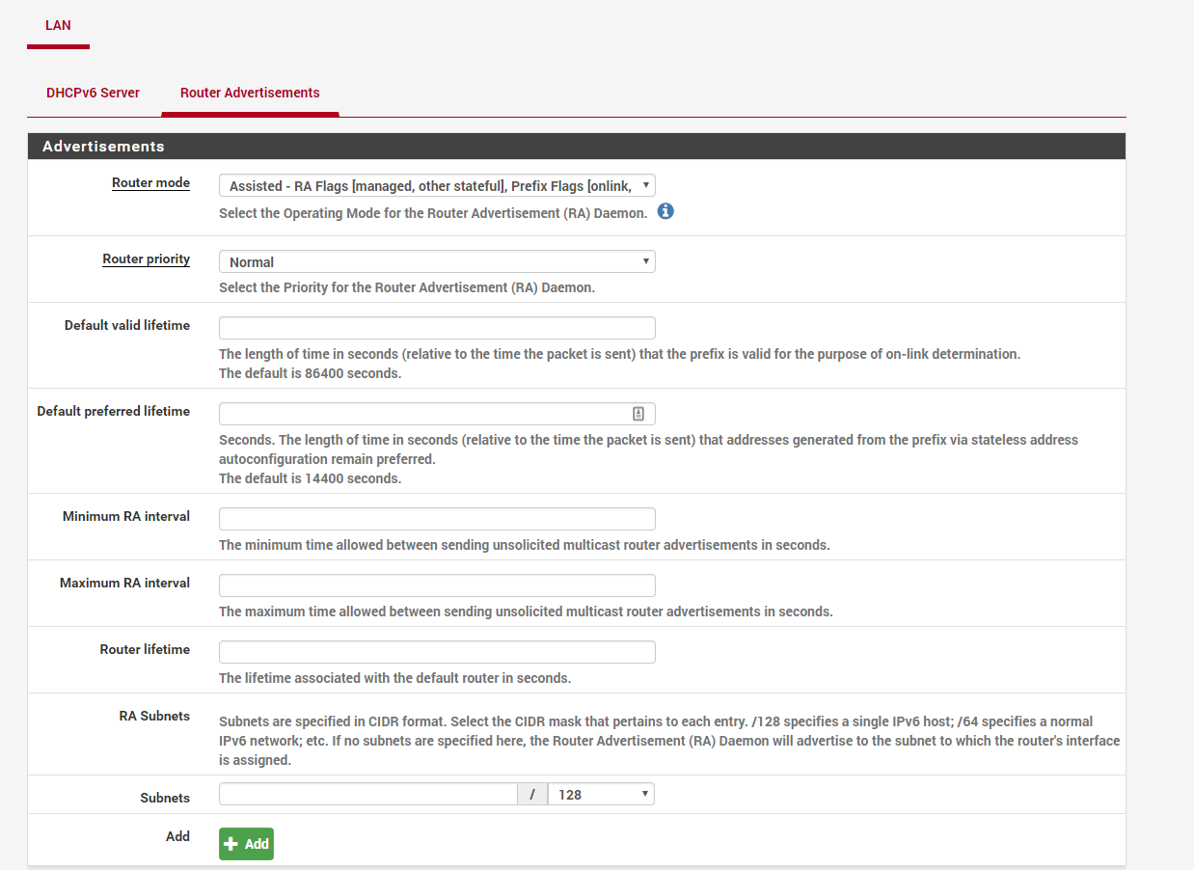Image resolution: width=1194 pixels, height=870 pixels.
Task: Click the 'The default is 86400 seconds.' text
Action: 311,373
